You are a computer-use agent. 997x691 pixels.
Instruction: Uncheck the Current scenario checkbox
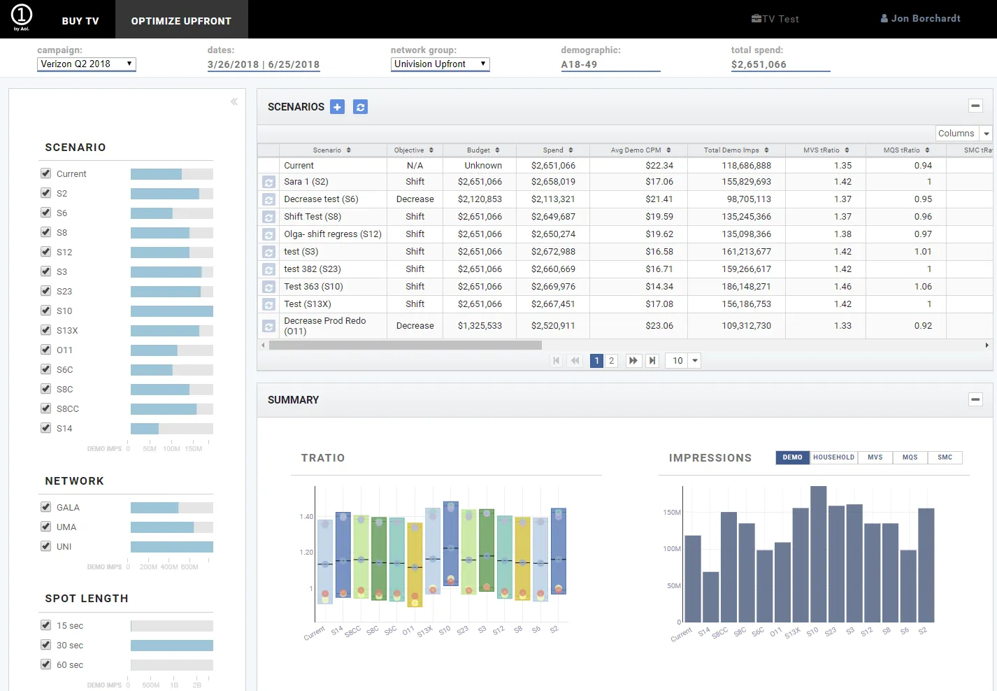[x=46, y=173]
